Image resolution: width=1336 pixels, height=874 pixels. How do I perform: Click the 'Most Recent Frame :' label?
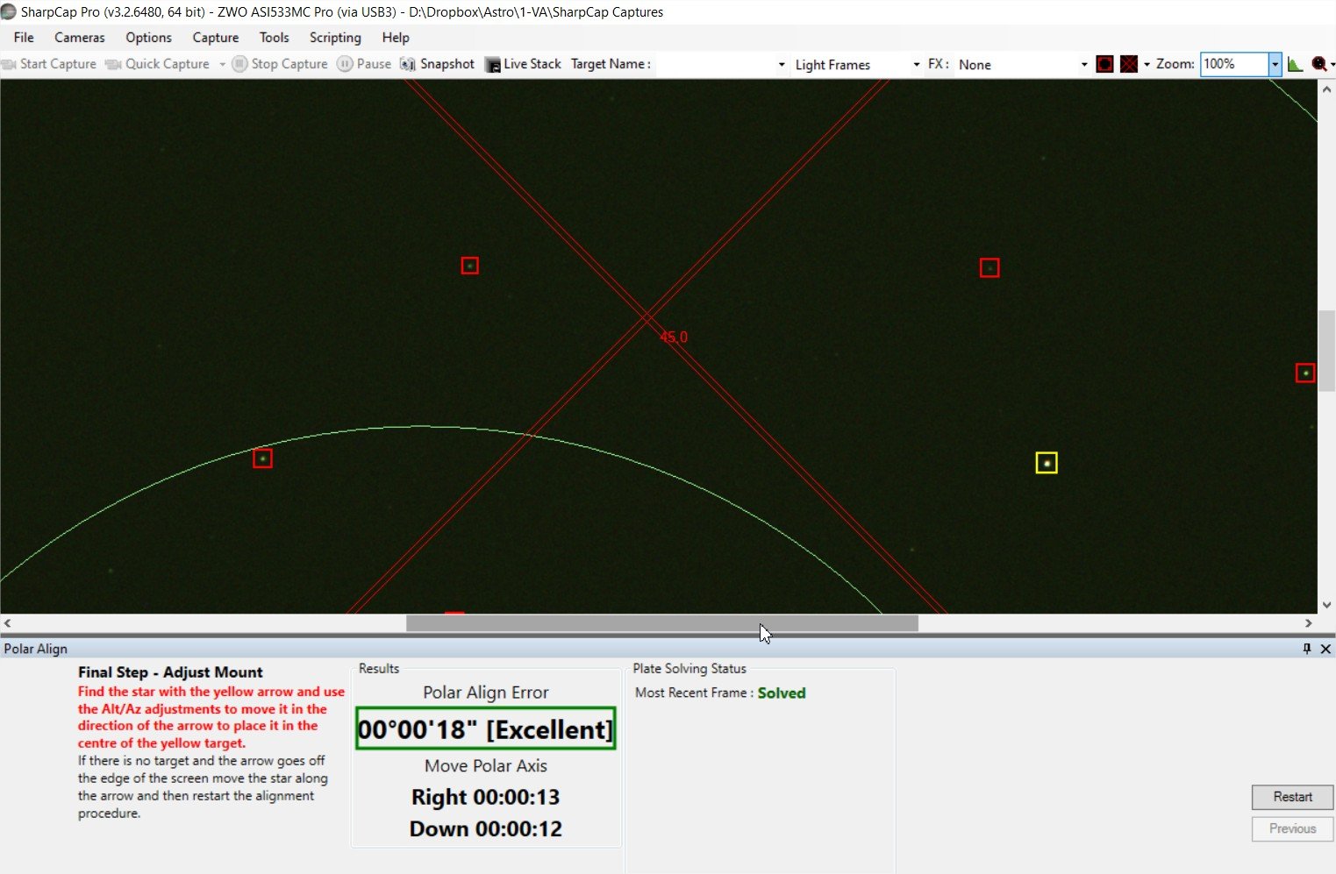694,693
